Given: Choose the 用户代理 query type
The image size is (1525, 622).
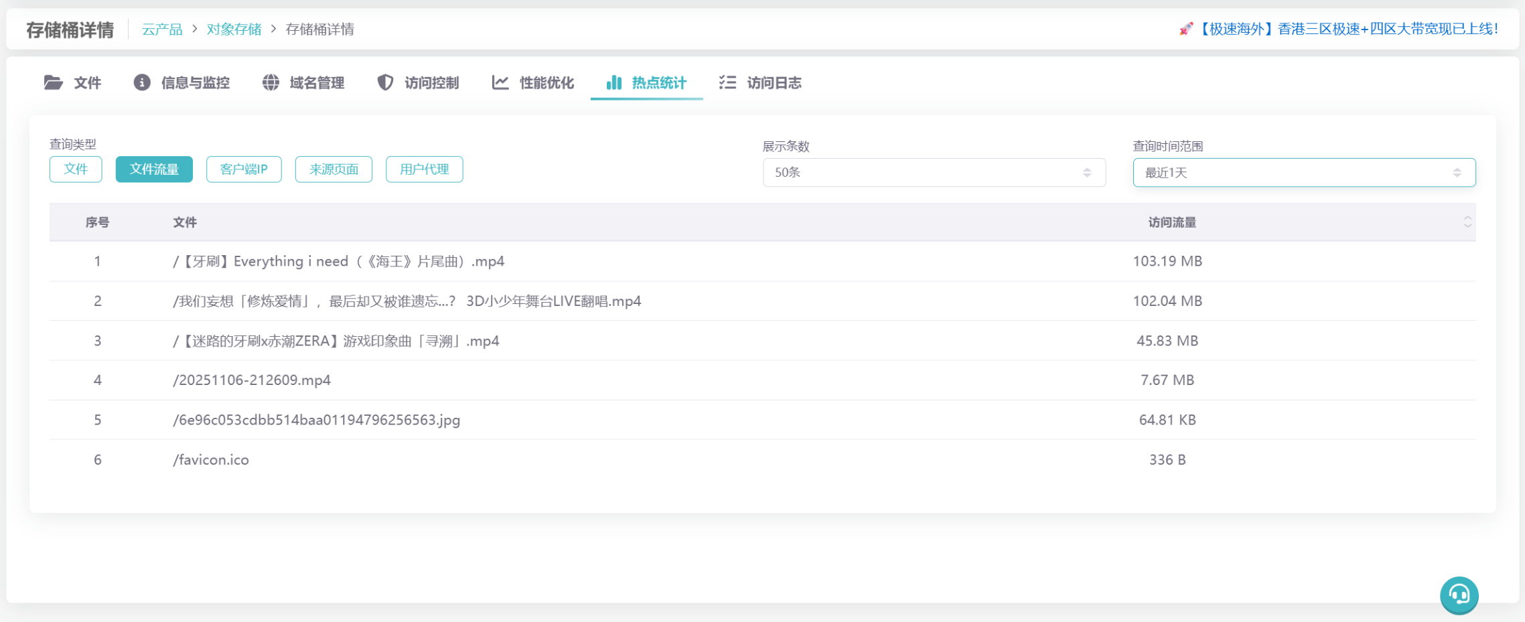Looking at the screenshot, I should click(424, 169).
